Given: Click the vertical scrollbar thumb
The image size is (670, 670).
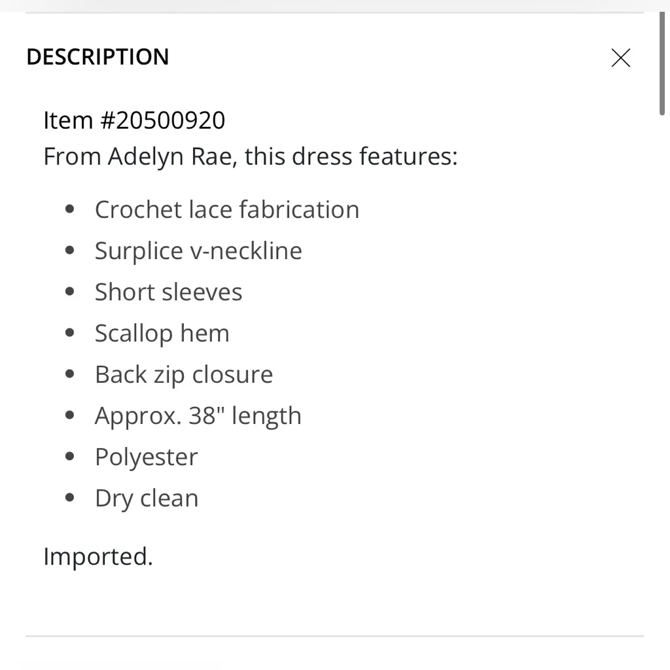Looking at the screenshot, I should click(662, 64).
